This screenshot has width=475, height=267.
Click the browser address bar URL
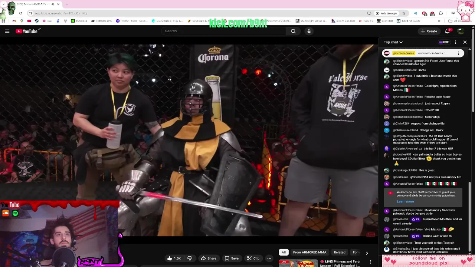tap(61, 13)
